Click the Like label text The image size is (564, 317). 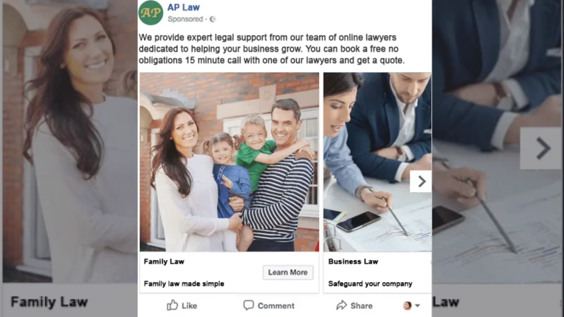tap(189, 306)
